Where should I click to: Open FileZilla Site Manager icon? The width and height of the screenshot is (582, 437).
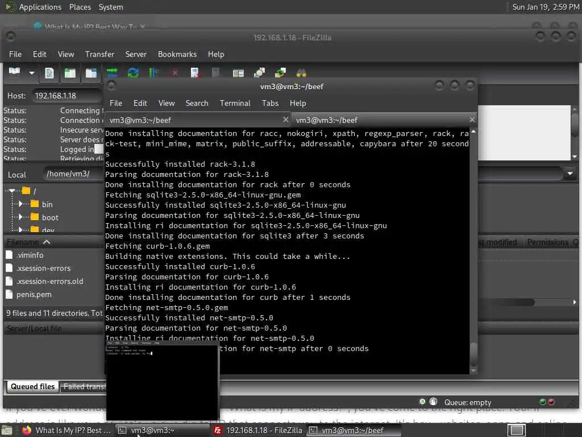tap(14, 72)
